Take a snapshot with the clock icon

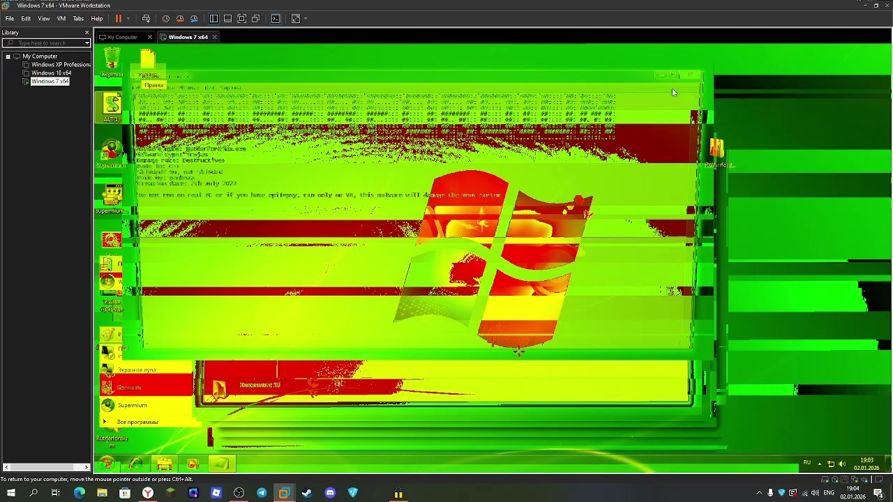[x=165, y=19]
